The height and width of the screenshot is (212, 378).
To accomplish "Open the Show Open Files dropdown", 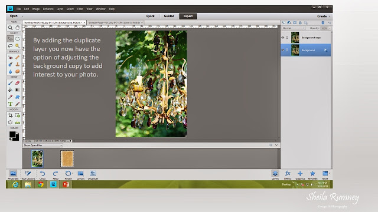I will [x=43, y=145].
